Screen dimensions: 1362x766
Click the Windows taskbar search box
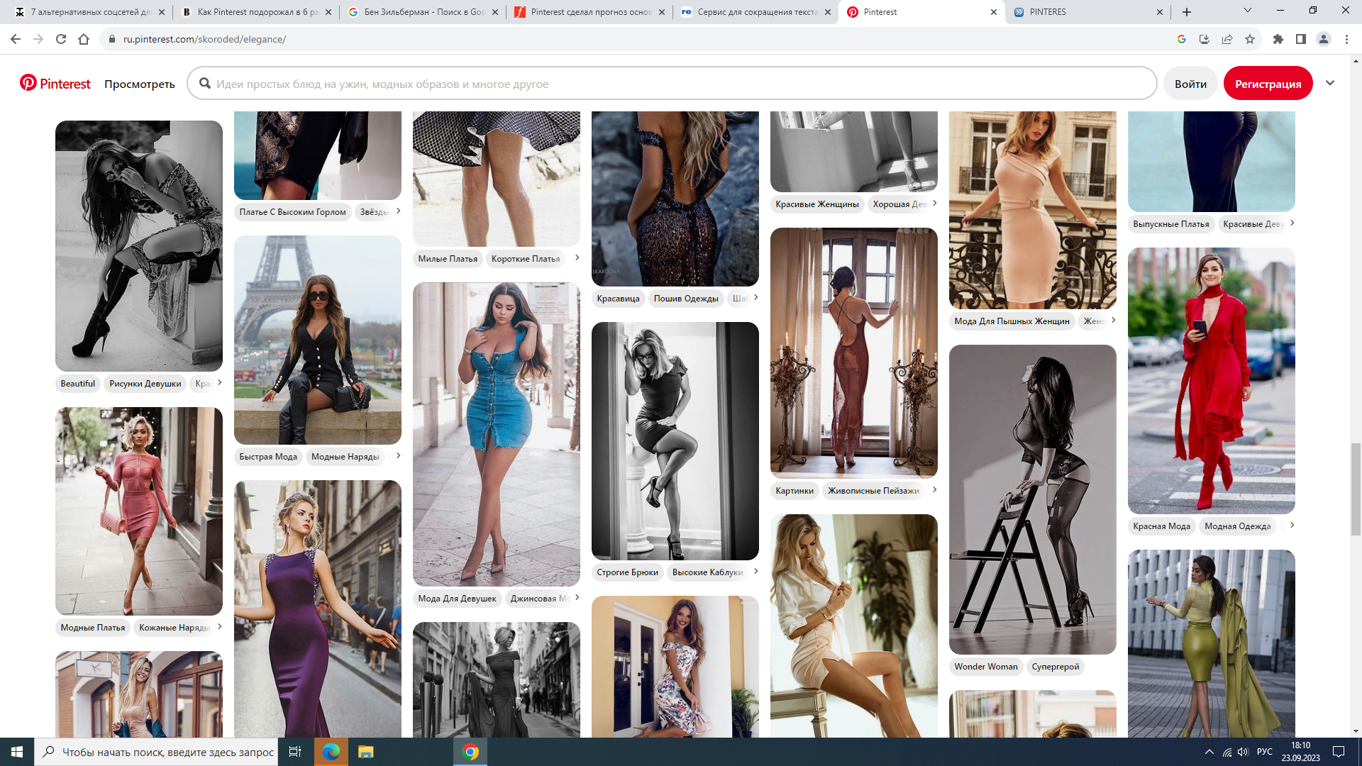click(x=157, y=752)
